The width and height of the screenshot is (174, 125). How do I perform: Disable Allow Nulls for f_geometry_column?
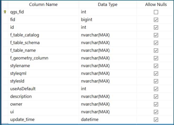click(156, 58)
